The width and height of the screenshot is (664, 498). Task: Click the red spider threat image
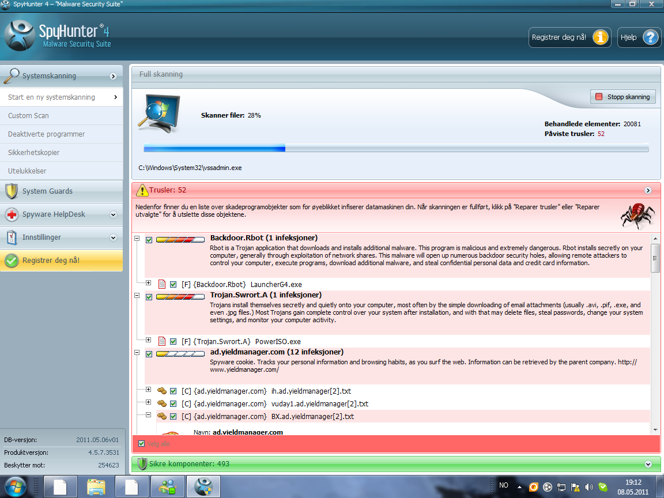pyautogui.click(x=637, y=216)
